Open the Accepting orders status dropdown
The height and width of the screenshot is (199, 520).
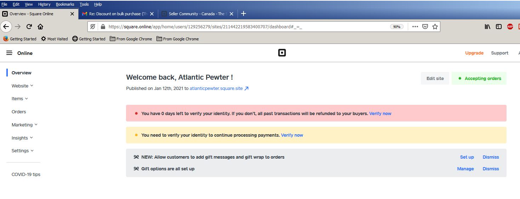(x=479, y=79)
